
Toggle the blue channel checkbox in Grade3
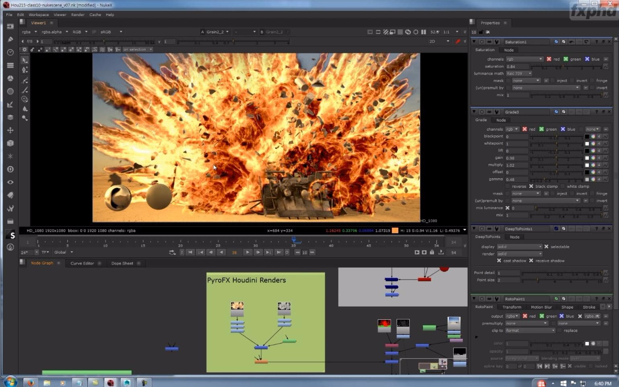coord(563,129)
